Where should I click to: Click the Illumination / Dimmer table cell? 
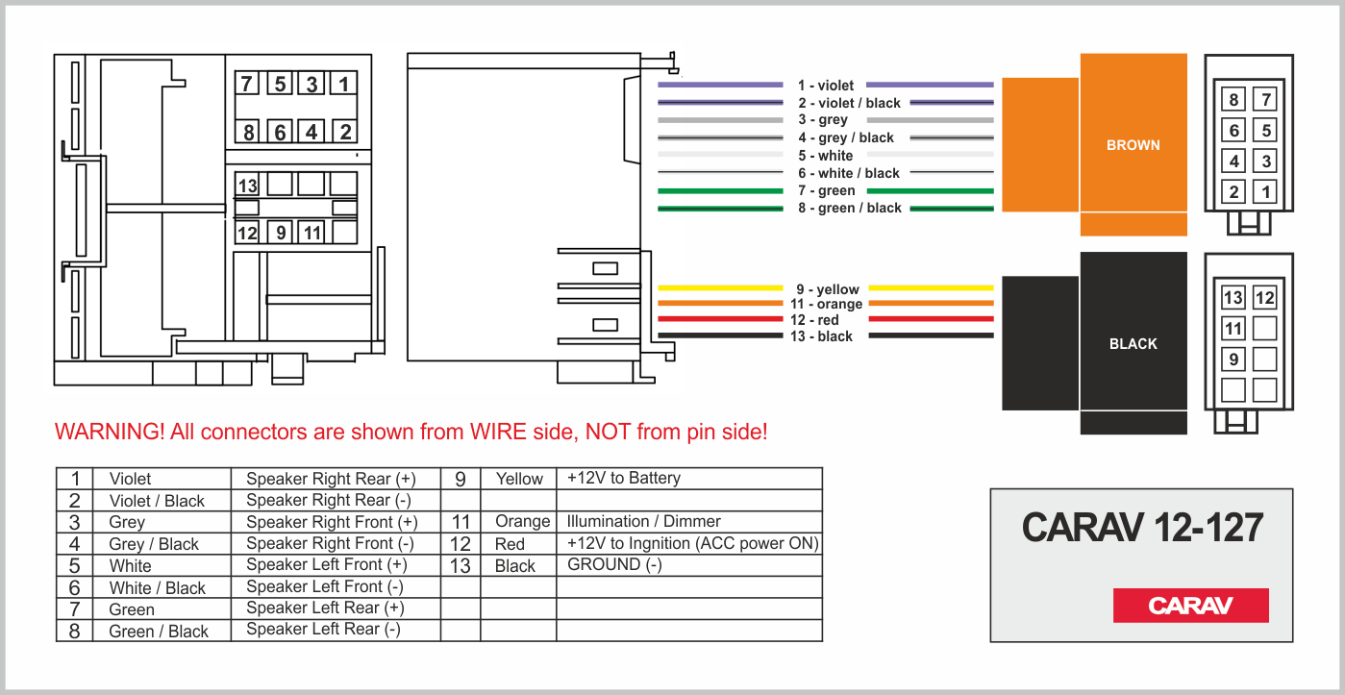(x=689, y=522)
